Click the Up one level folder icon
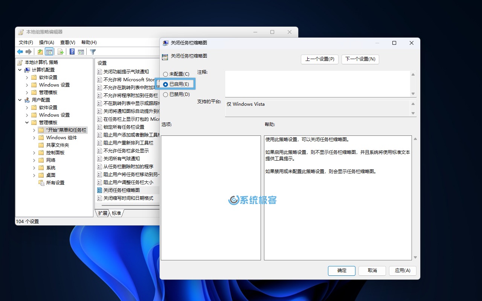 40,52
